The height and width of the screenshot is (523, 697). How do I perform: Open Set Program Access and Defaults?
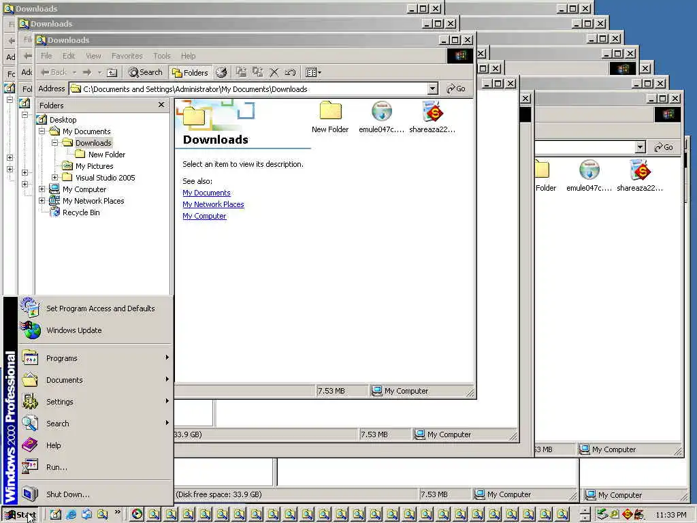tap(95, 308)
